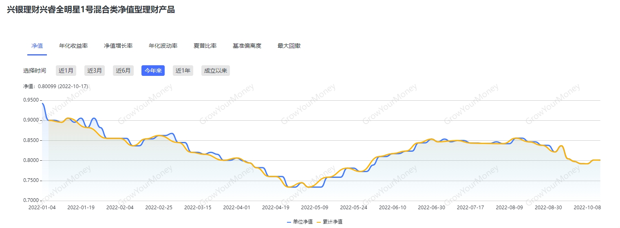Screen dimensions: 620x228
Task: Pick the 近1年 time range
Action: pos(183,71)
